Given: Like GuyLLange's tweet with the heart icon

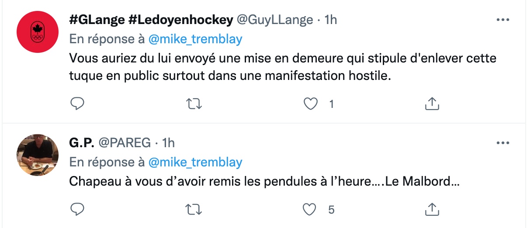Looking at the screenshot, I should (x=310, y=104).
